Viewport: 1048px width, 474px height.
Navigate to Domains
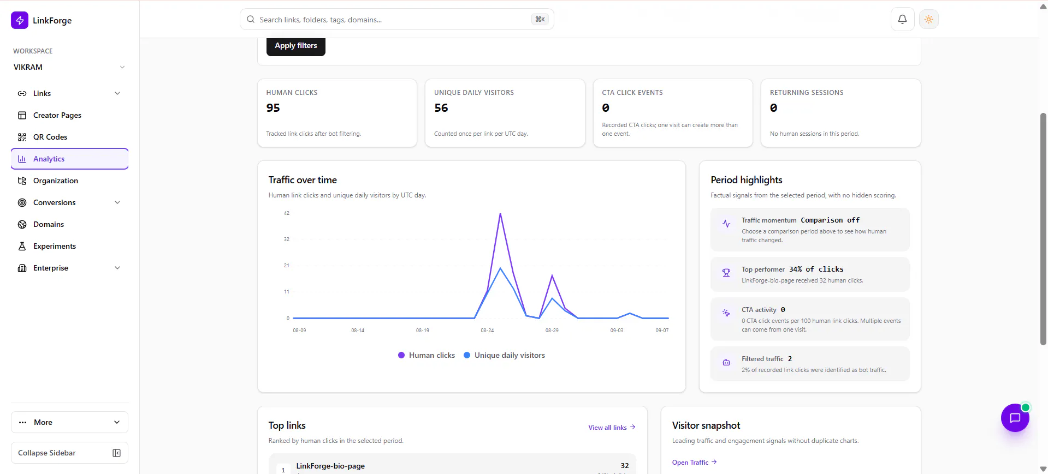[69, 224]
